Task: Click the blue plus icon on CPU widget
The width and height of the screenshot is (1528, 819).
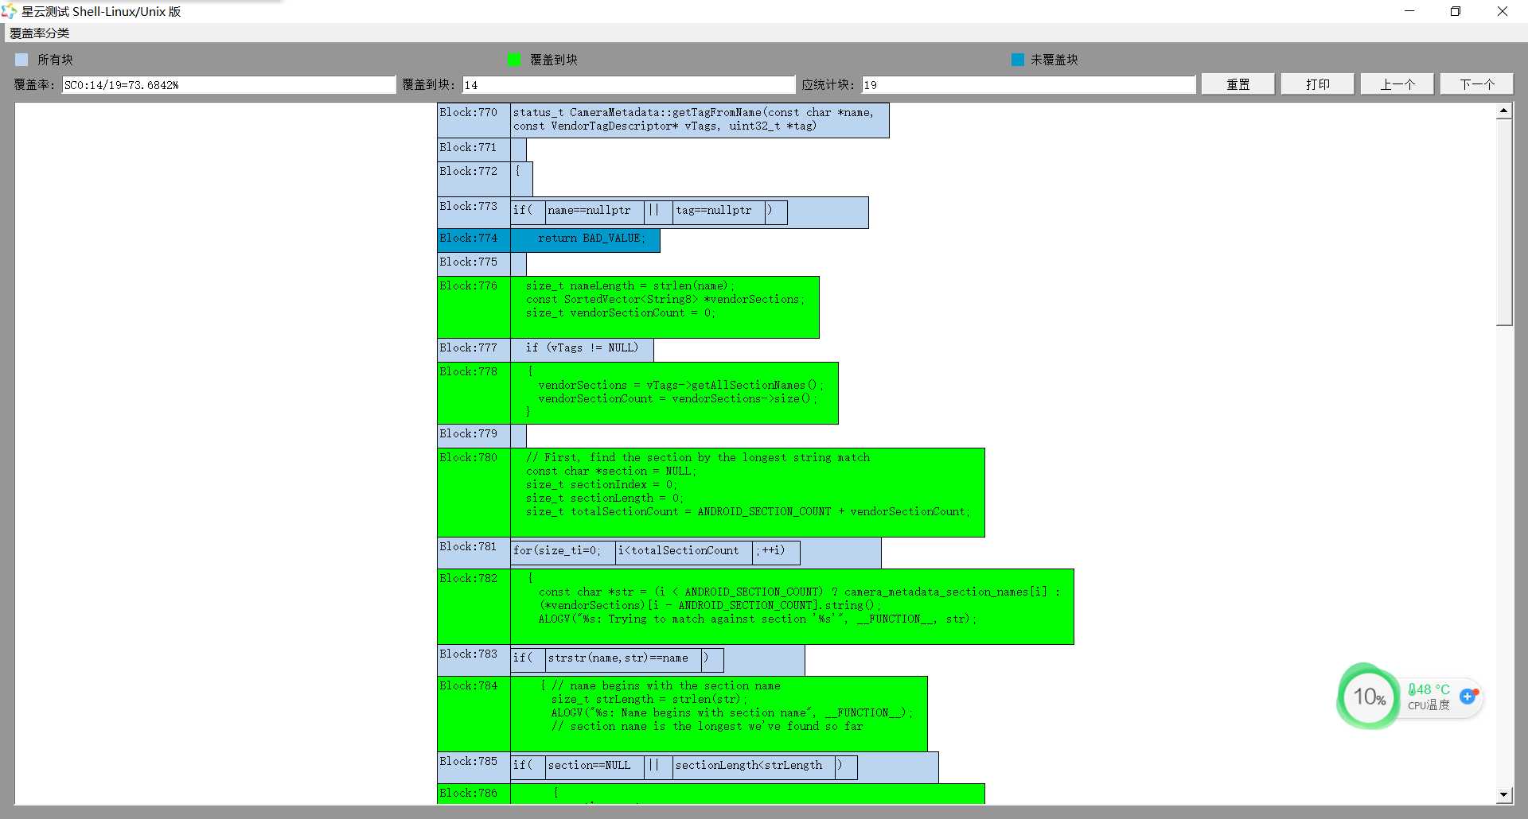Action: (x=1468, y=697)
